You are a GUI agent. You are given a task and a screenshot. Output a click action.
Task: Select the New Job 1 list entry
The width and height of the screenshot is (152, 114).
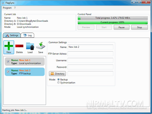(25, 62)
